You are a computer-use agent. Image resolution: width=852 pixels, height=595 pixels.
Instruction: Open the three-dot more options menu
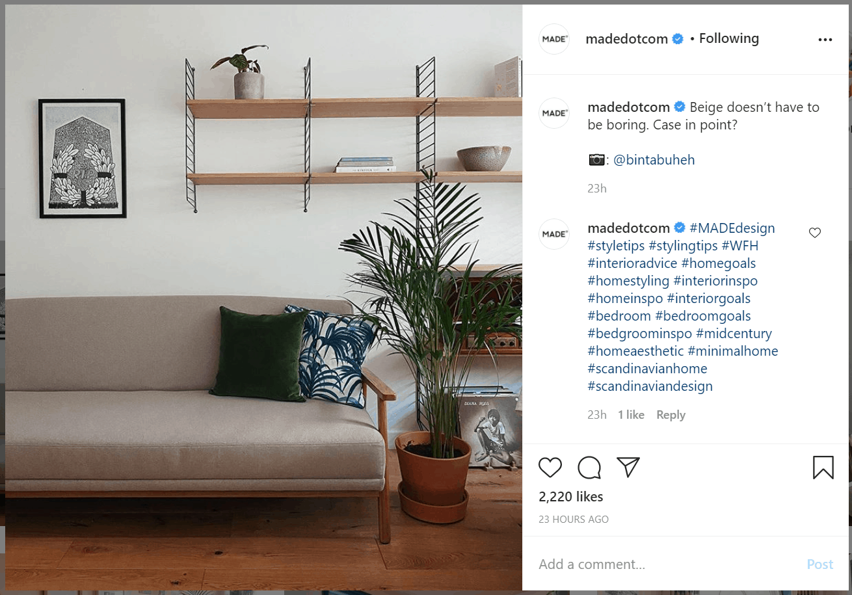tap(825, 40)
